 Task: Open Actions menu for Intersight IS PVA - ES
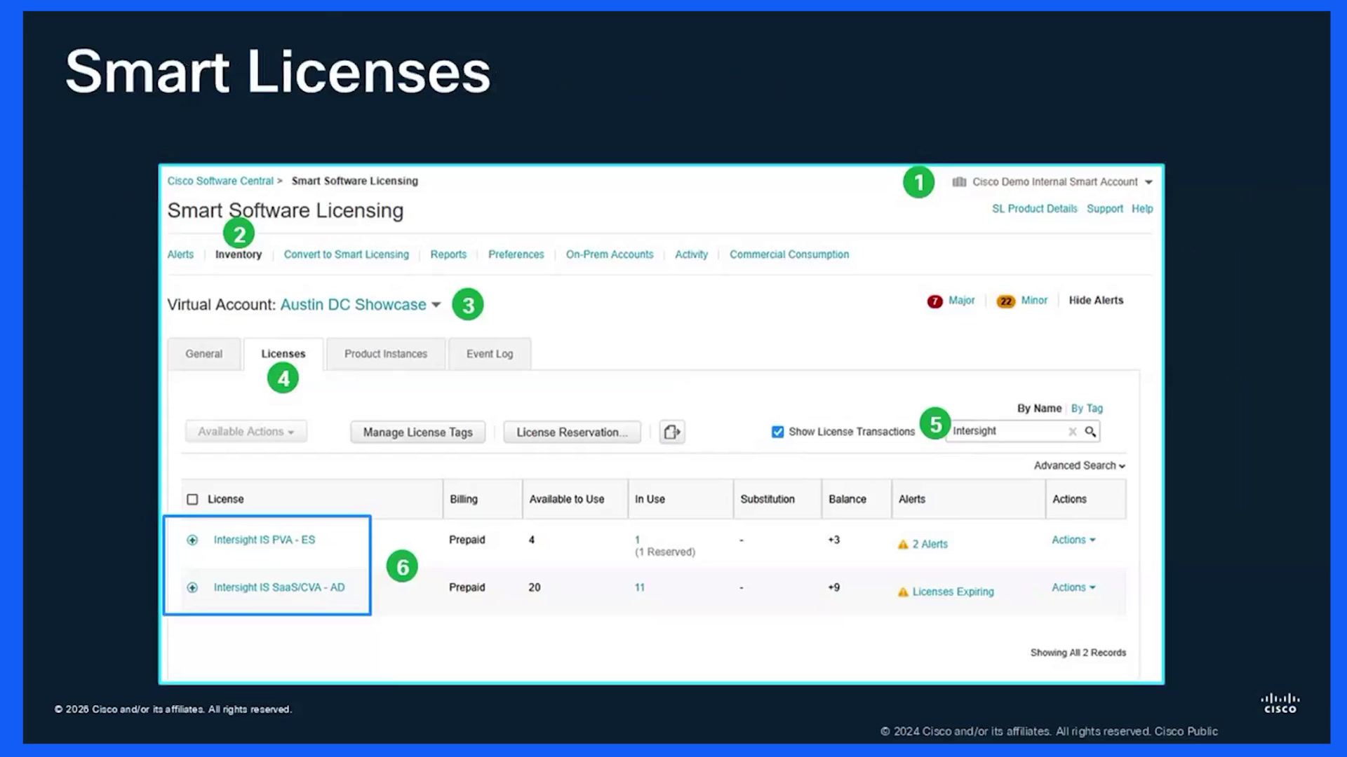tap(1073, 540)
